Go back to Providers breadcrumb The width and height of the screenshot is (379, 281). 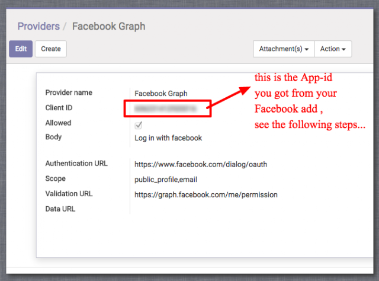pos(38,26)
